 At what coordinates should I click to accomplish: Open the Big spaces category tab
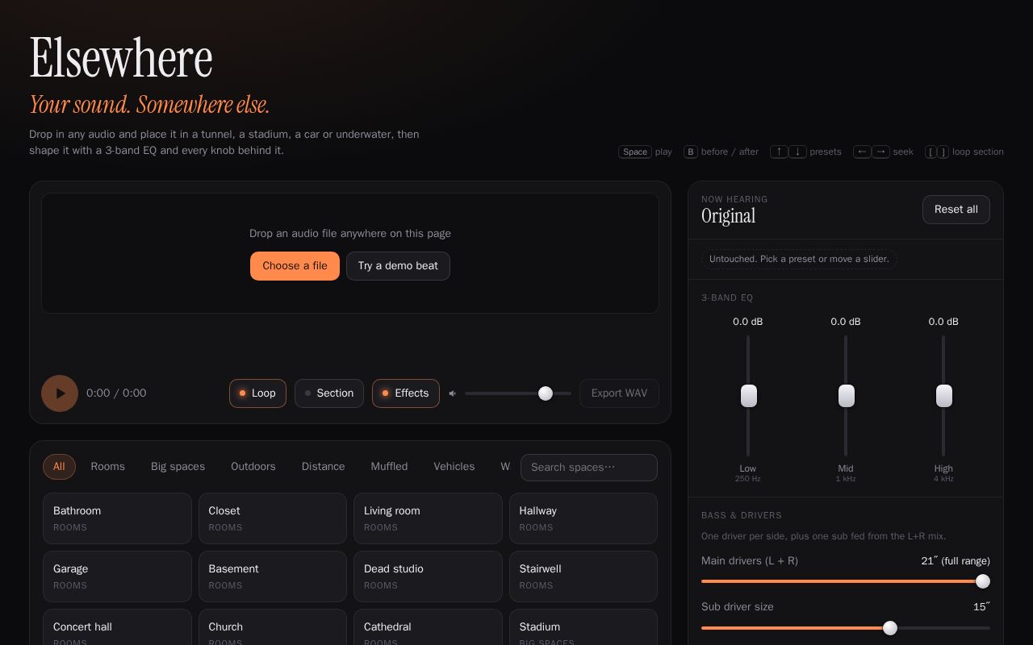pos(178,467)
